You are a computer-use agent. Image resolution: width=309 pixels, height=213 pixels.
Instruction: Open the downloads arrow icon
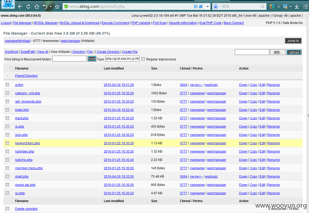(297, 7)
